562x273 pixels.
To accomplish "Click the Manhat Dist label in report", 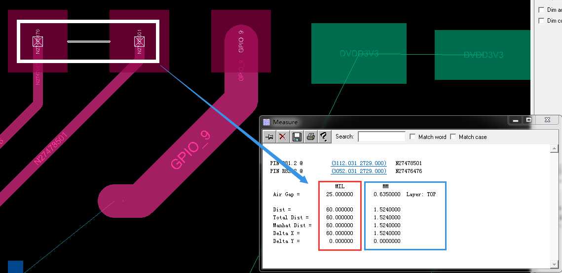I will 292,225.
